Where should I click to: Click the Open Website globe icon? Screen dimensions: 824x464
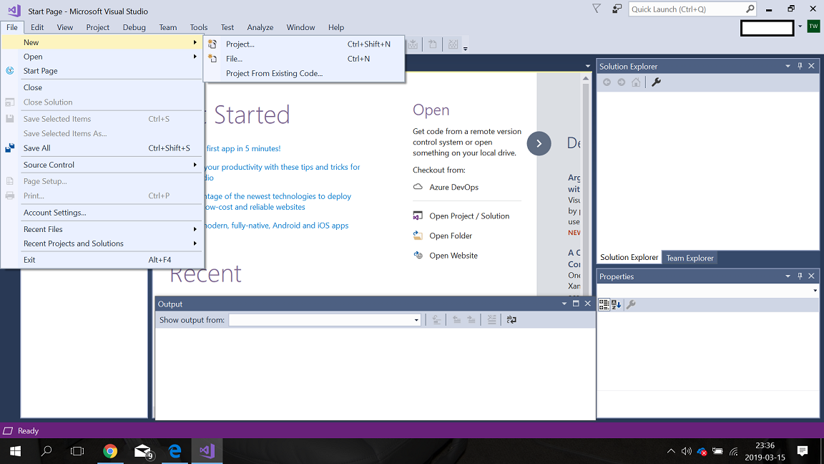click(418, 256)
